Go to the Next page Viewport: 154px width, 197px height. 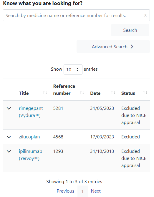pyautogui.click(x=96, y=191)
